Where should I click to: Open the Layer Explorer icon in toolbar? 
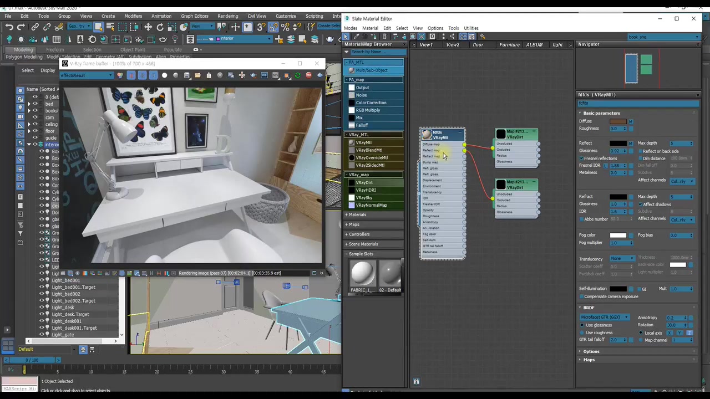[190, 39]
